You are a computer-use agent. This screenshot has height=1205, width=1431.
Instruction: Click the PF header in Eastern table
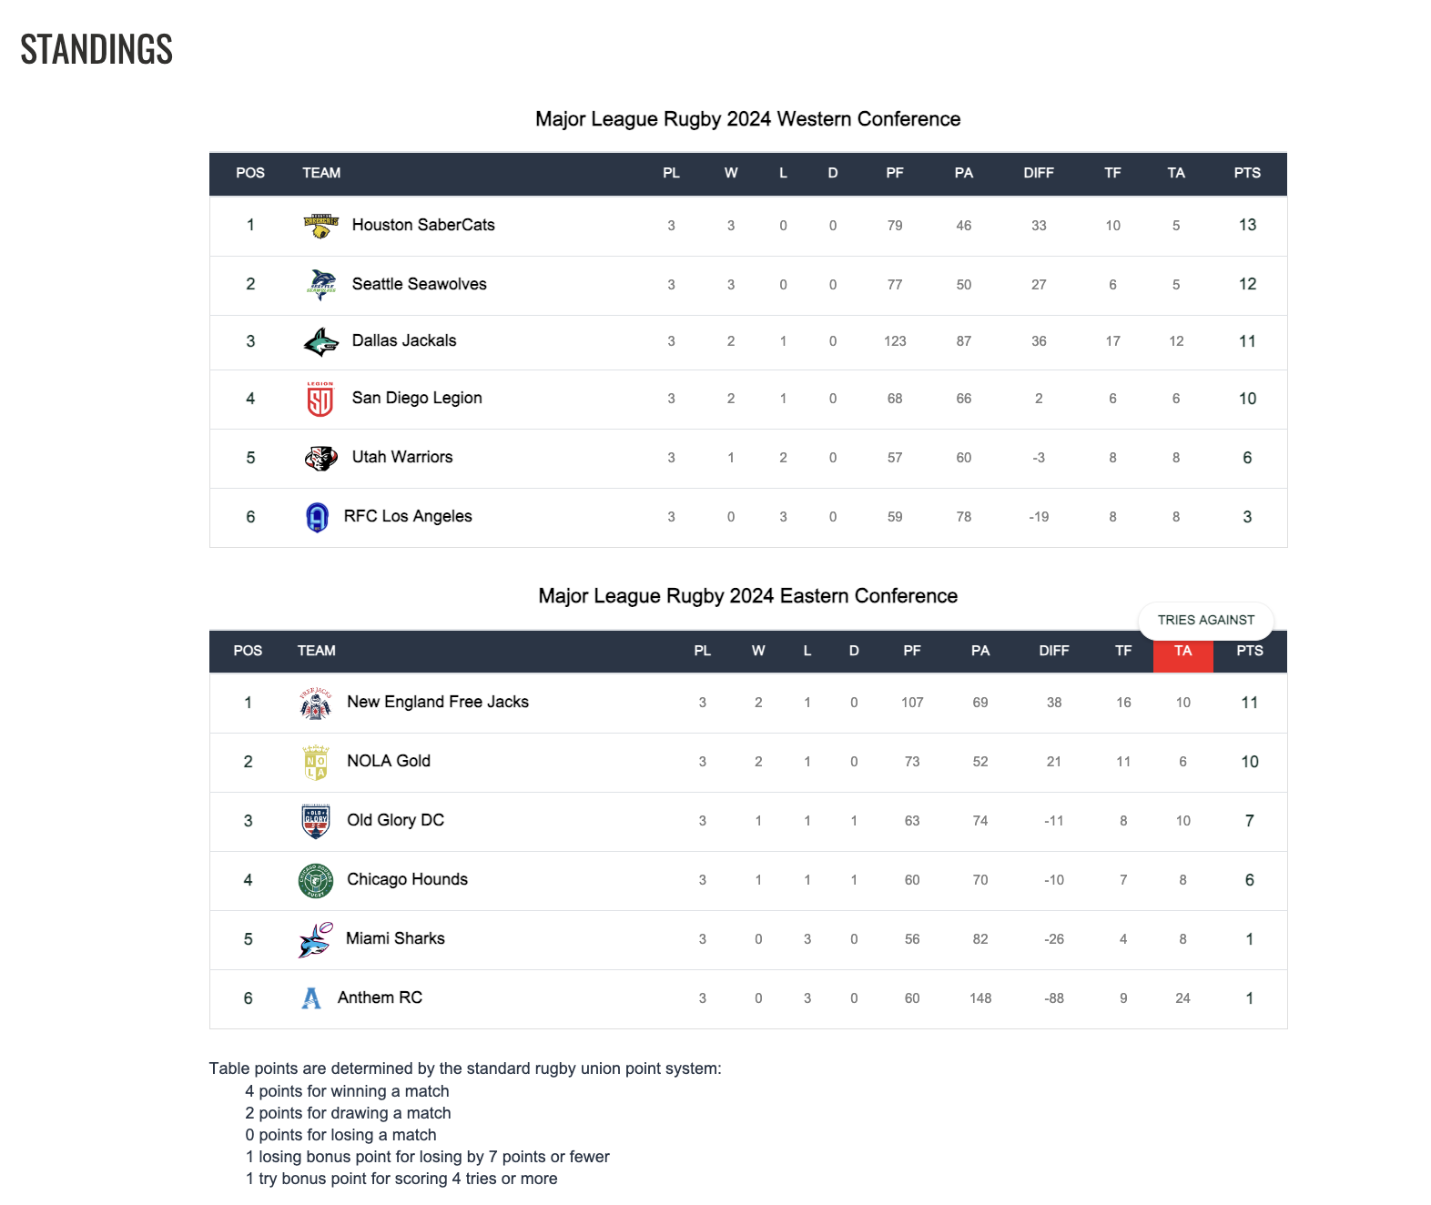pyautogui.click(x=912, y=651)
